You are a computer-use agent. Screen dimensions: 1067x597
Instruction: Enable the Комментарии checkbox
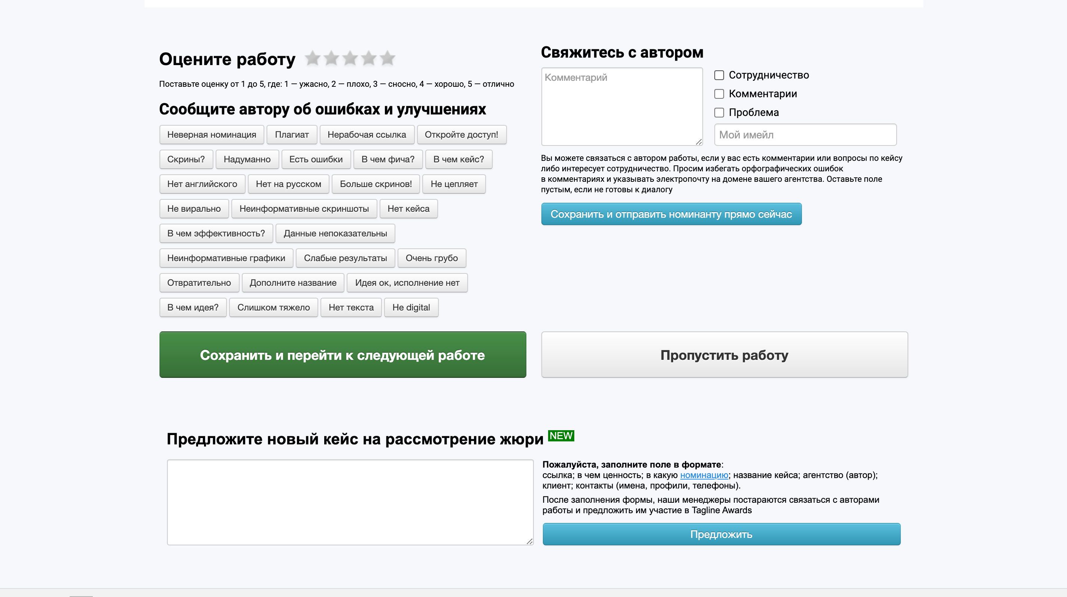point(719,94)
